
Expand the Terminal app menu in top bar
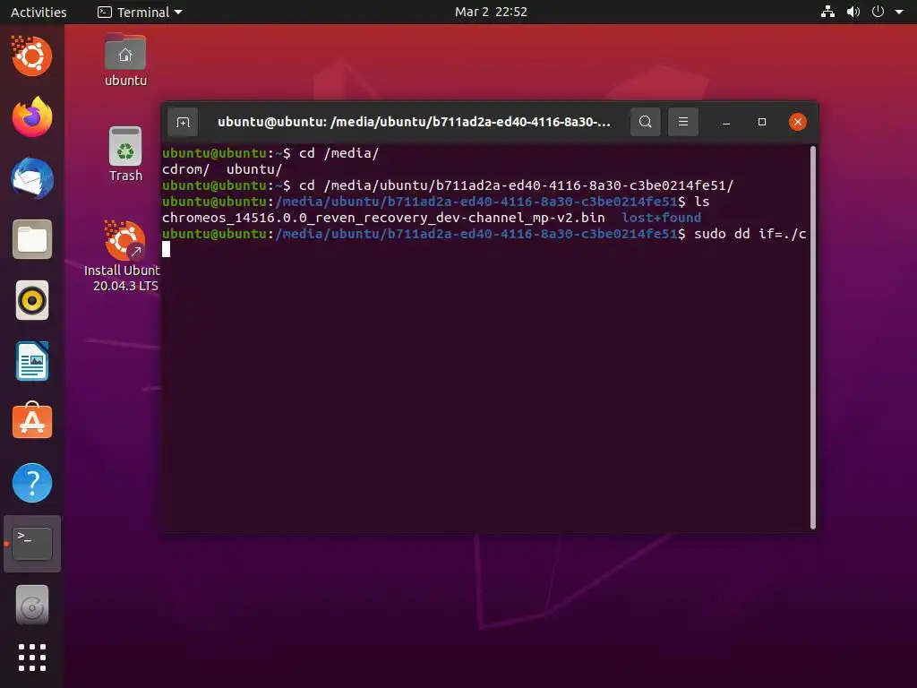[x=140, y=12]
